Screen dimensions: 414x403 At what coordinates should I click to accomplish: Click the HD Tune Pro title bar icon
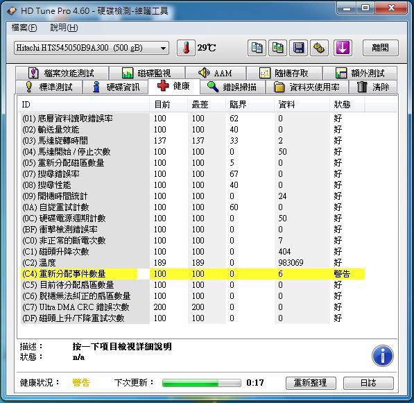coord(12,11)
